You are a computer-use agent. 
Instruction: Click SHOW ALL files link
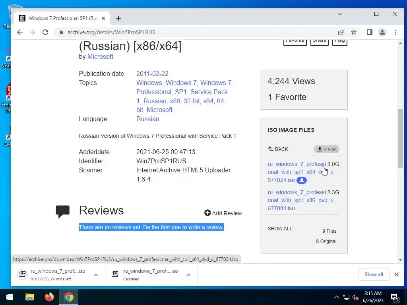(x=280, y=228)
